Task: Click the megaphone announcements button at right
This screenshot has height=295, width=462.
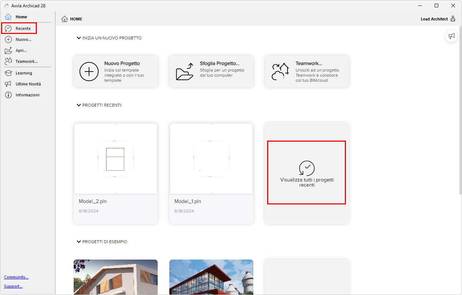Action: point(452,36)
